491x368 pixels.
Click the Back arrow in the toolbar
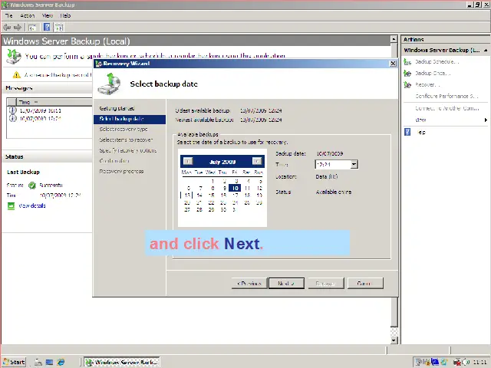pos(7,28)
